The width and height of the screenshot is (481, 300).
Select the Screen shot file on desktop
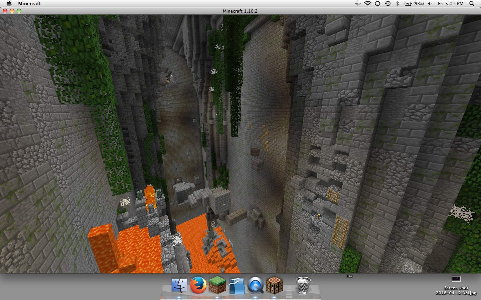[456, 285]
